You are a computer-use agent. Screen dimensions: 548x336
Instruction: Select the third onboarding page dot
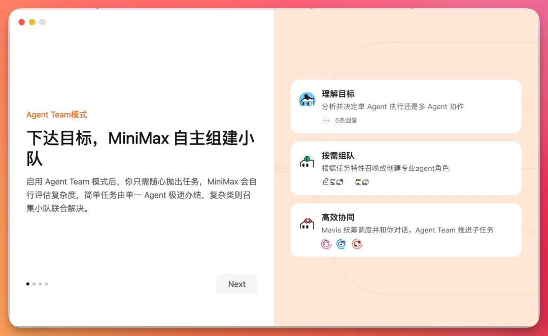point(40,284)
